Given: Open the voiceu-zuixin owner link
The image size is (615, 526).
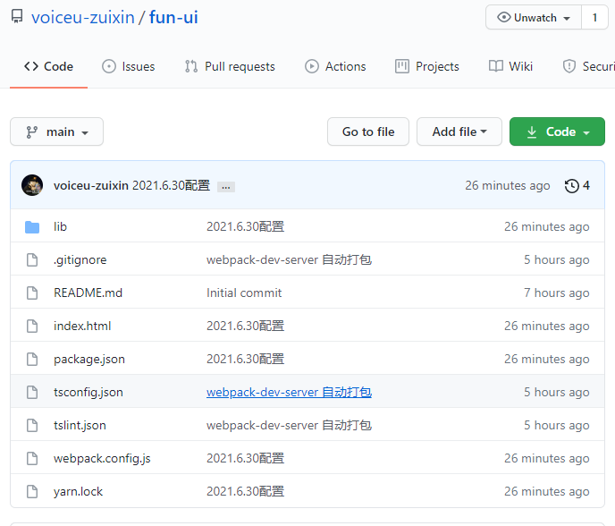Looking at the screenshot, I should click(83, 17).
